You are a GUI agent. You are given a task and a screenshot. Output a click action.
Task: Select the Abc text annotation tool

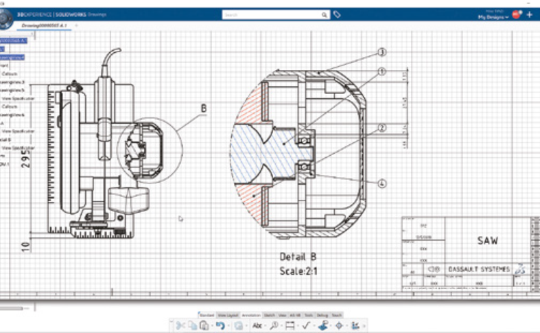(257, 325)
